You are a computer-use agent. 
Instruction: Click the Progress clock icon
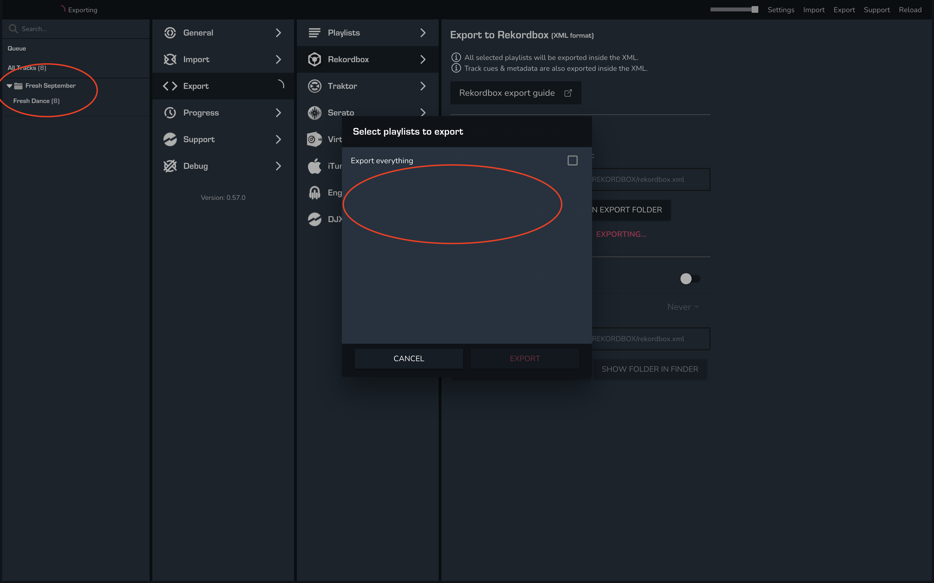pyautogui.click(x=170, y=113)
